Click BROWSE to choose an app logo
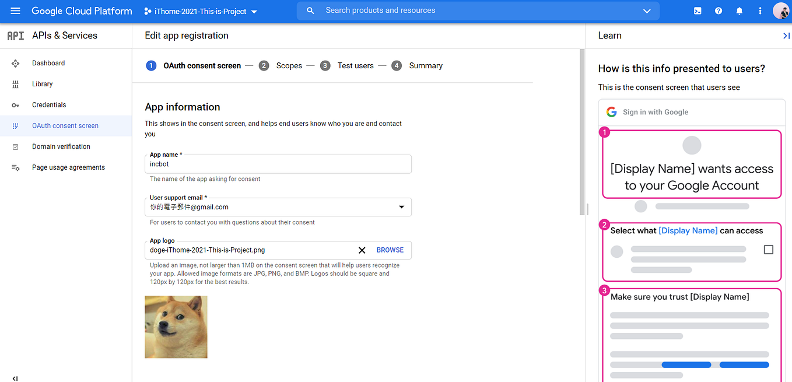 tap(390, 250)
